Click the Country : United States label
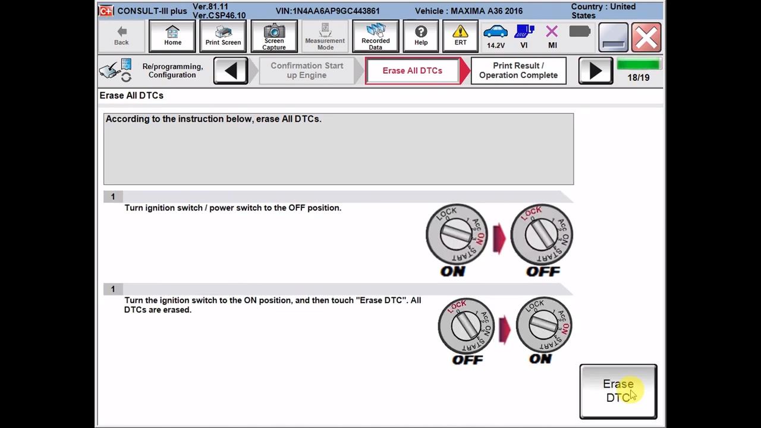This screenshot has height=428, width=761. point(603,11)
